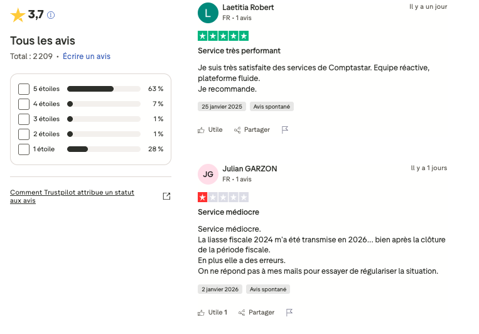Viewport: 479px width, 334px height.
Task: Flag Julian GARZON's review
Action: 289,312
